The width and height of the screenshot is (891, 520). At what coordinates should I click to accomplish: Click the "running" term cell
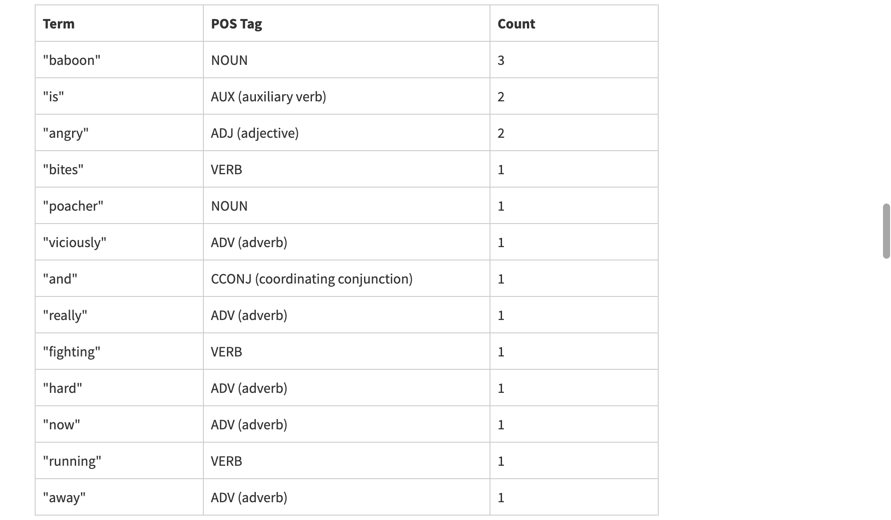[x=72, y=461]
